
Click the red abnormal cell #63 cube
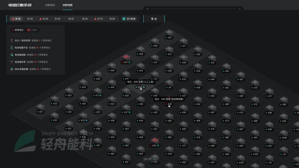[x=154, y=141]
